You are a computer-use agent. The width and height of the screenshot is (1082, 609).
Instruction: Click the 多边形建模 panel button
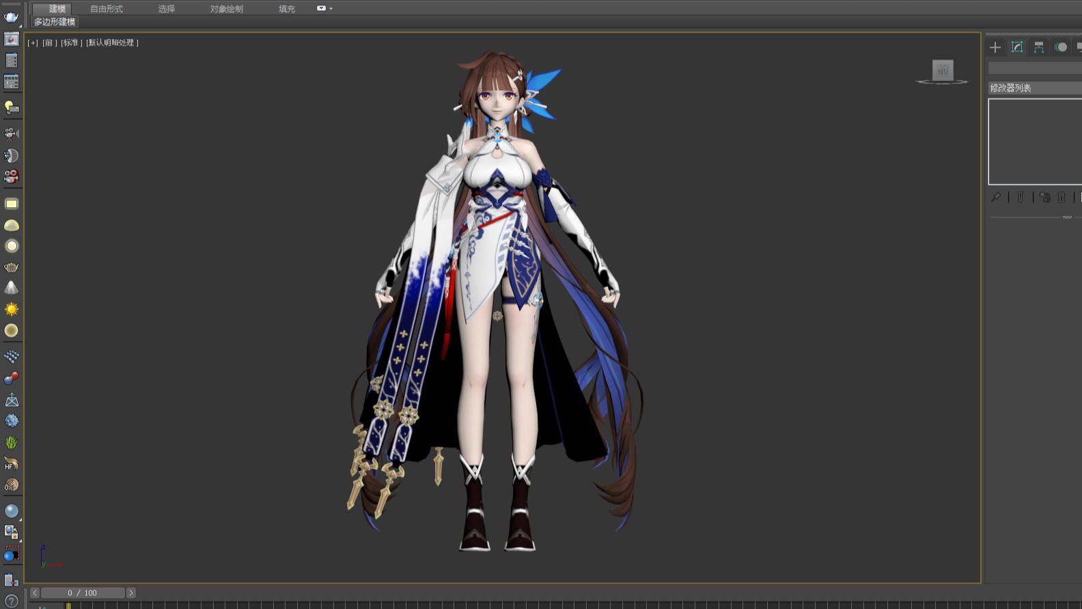click(x=55, y=22)
